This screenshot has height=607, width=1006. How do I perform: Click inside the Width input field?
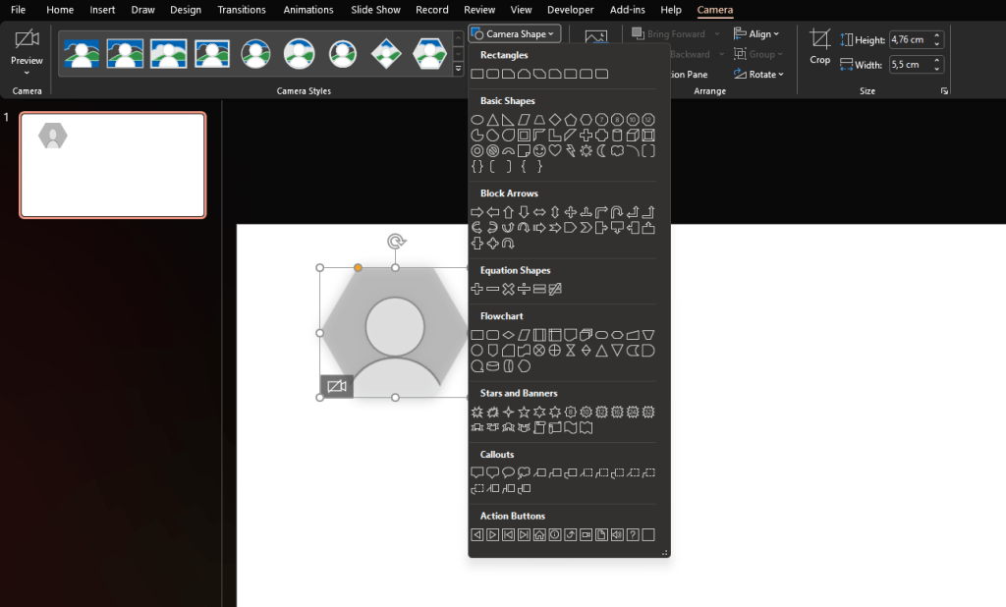point(909,65)
